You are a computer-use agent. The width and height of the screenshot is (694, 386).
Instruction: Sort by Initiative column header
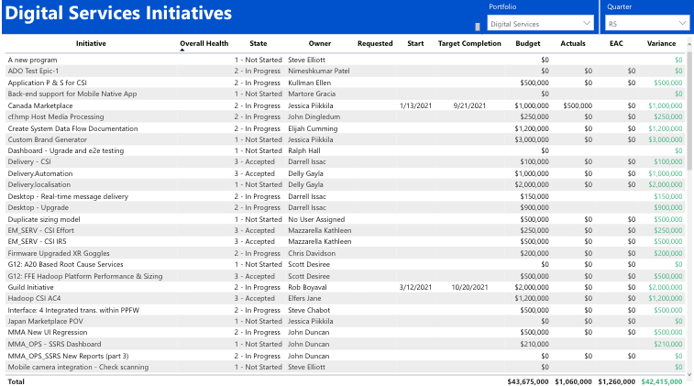[x=91, y=43]
